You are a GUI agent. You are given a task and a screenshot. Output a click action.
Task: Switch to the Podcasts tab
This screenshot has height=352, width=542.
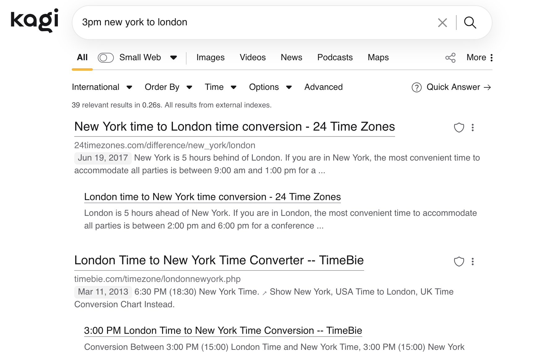click(335, 57)
